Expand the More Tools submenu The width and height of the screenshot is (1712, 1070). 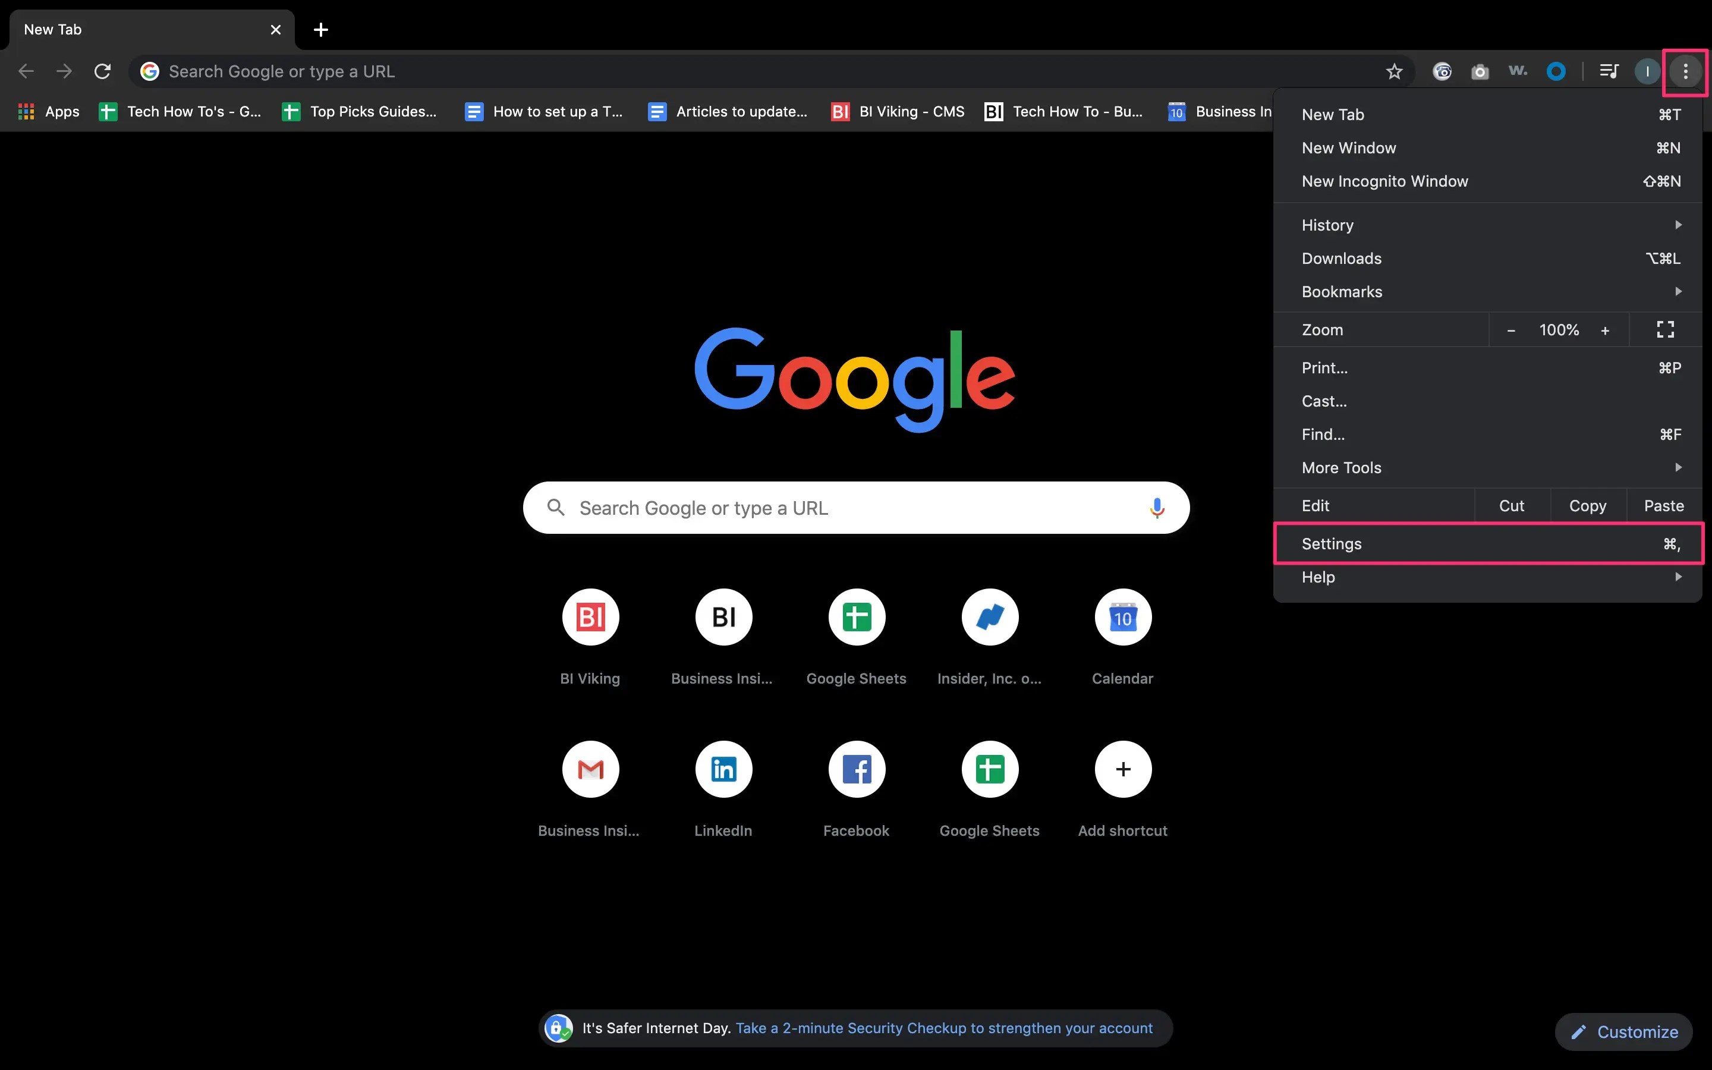pos(1487,468)
